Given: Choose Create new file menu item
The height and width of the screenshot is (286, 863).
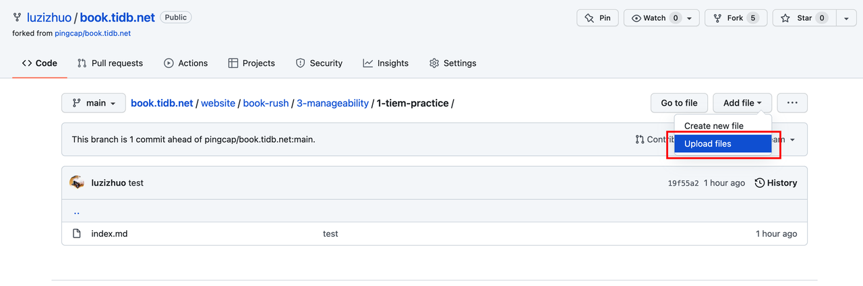Looking at the screenshot, I should pos(714,126).
